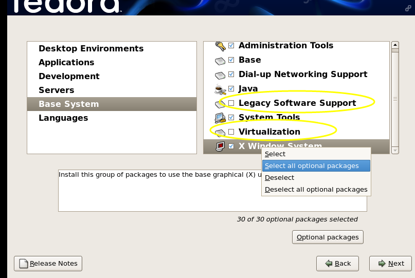Viewport: 415px width, 278px height.
Task: Click the System Tools label
Action: [269, 117]
